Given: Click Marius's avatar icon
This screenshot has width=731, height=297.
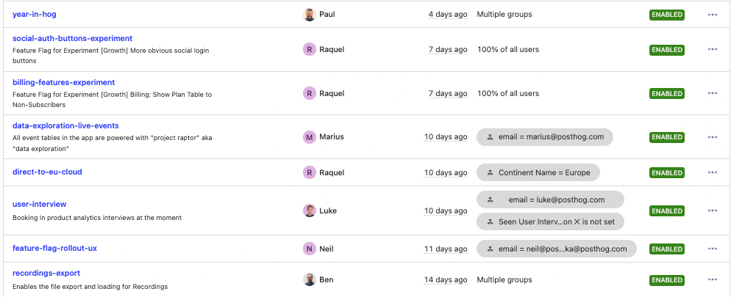Looking at the screenshot, I should [x=310, y=137].
